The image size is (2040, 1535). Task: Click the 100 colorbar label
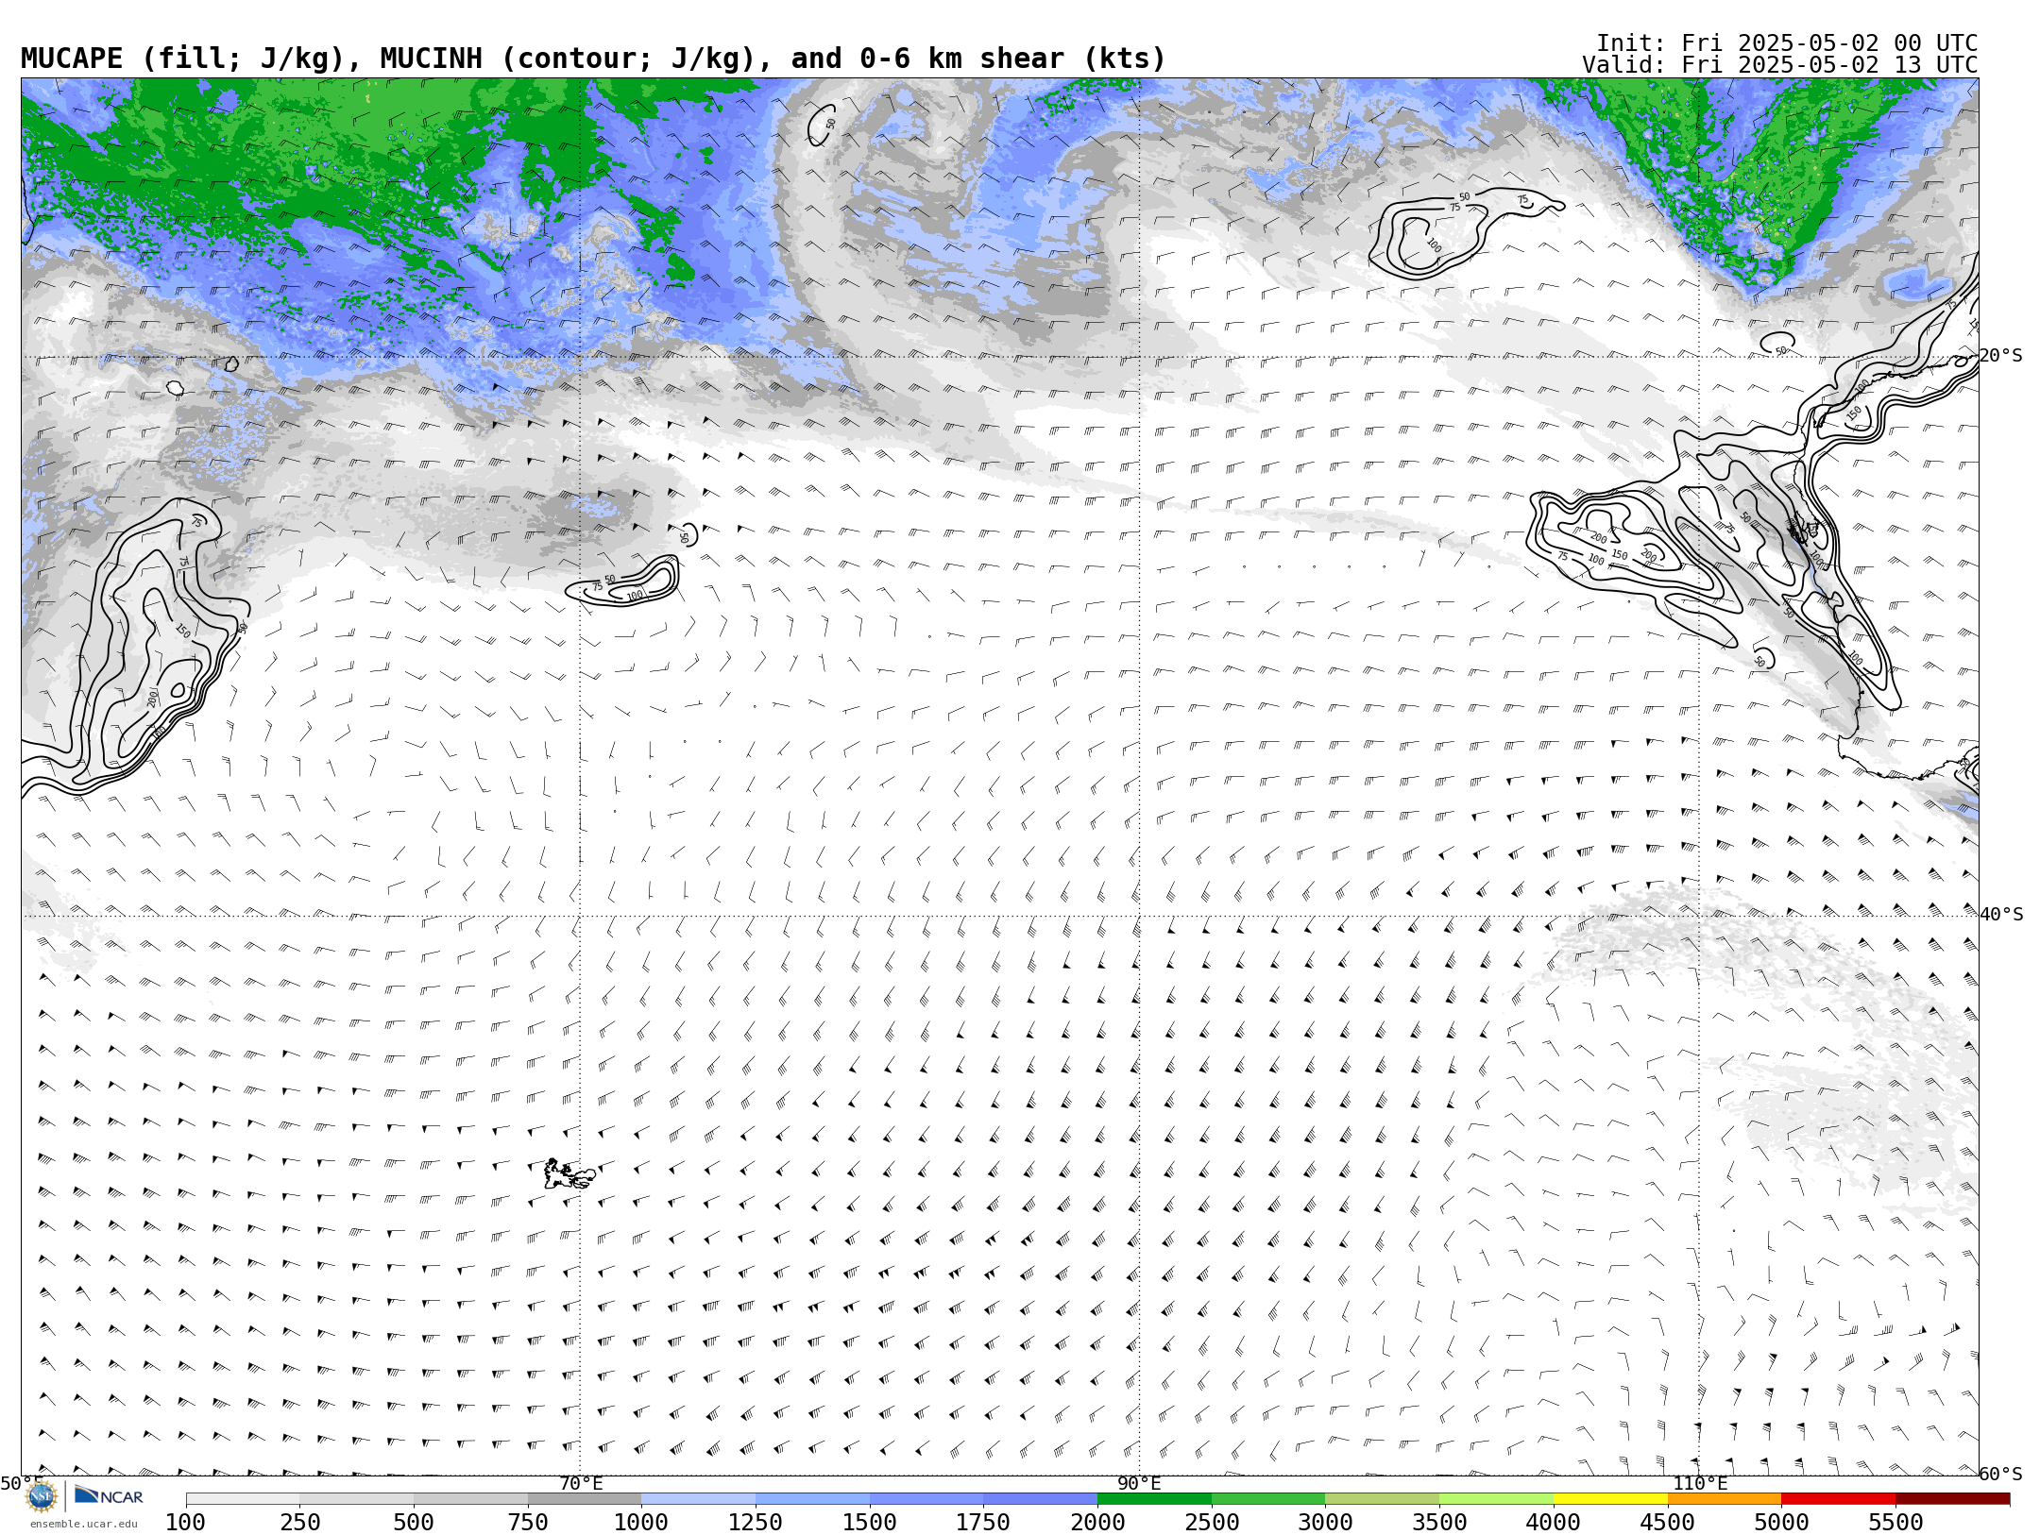click(x=185, y=1522)
